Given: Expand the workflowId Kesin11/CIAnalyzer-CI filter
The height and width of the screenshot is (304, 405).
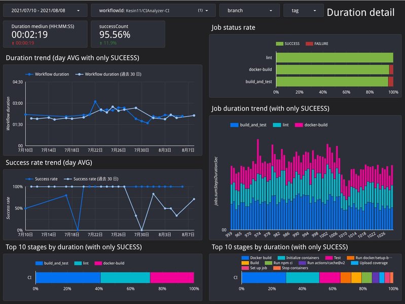Looking at the screenshot, I should [x=153, y=10].
